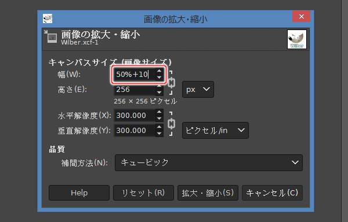Decrease the vertical resolution (垂直解像度) value

[x=159, y=134]
